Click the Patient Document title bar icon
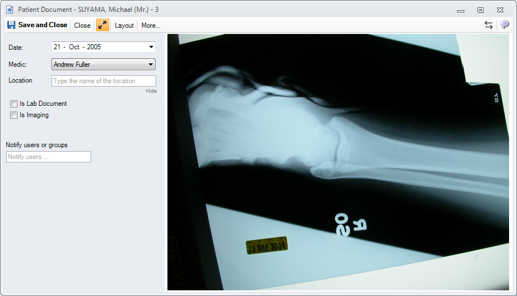 [9, 10]
